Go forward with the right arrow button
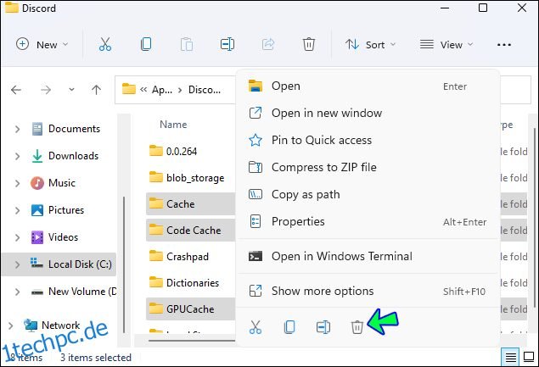 click(45, 90)
